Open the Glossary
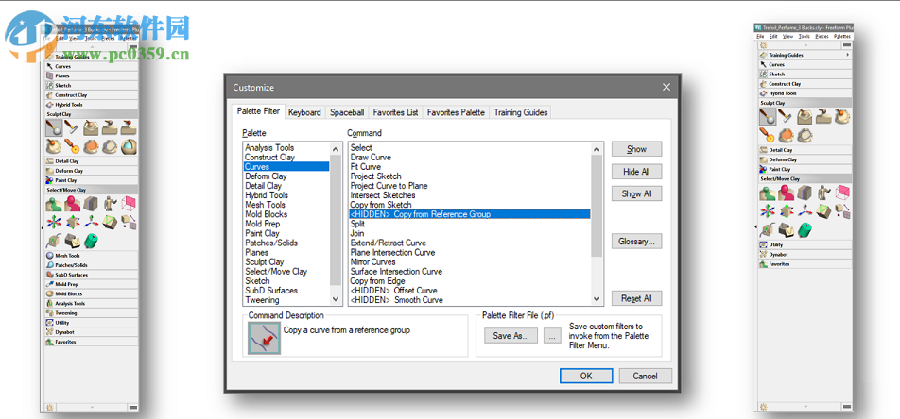Viewport: 900px width, 419px height. 636,242
